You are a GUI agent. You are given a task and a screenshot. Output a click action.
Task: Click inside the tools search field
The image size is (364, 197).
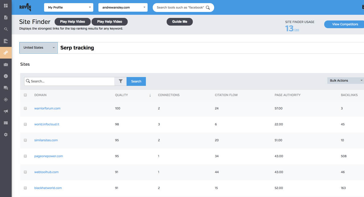pos(182,7)
